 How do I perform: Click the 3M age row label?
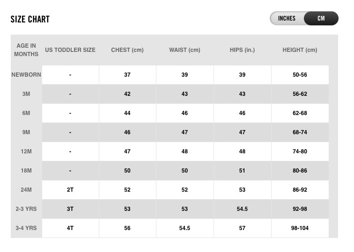(26, 94)
